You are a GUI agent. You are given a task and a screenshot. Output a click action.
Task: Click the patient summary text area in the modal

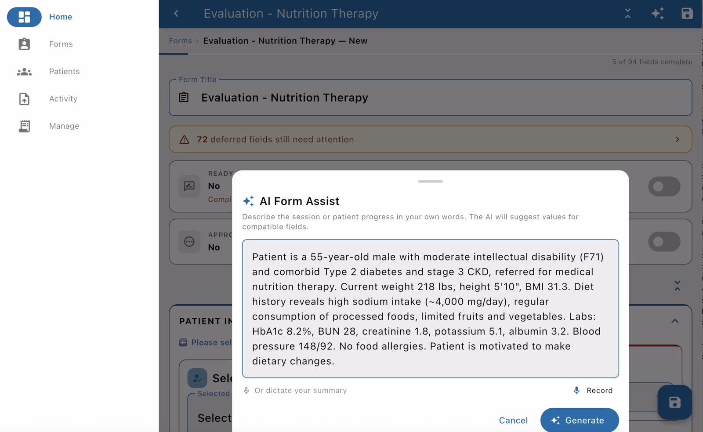point(430,309)
